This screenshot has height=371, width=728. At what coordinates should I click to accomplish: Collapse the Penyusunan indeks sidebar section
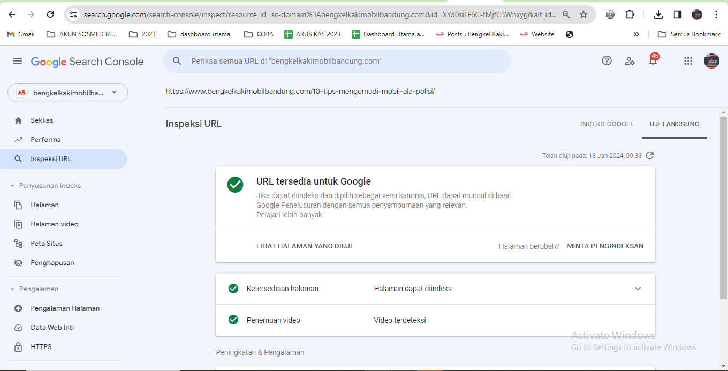[x=13, y=186]
